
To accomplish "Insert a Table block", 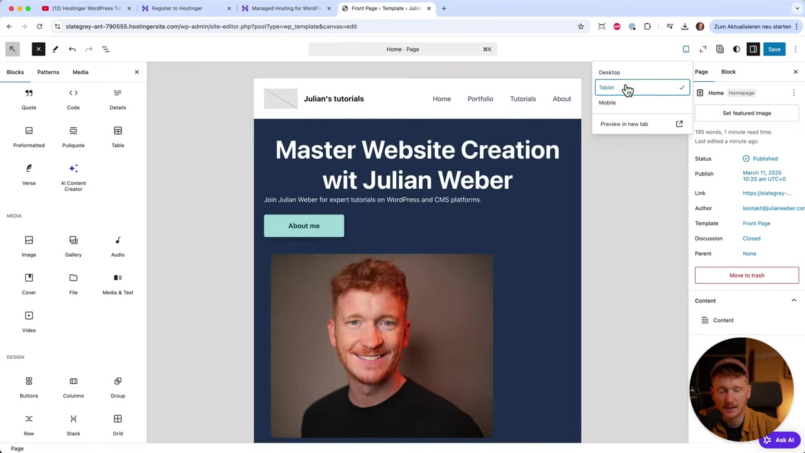I will click(118, 137).
